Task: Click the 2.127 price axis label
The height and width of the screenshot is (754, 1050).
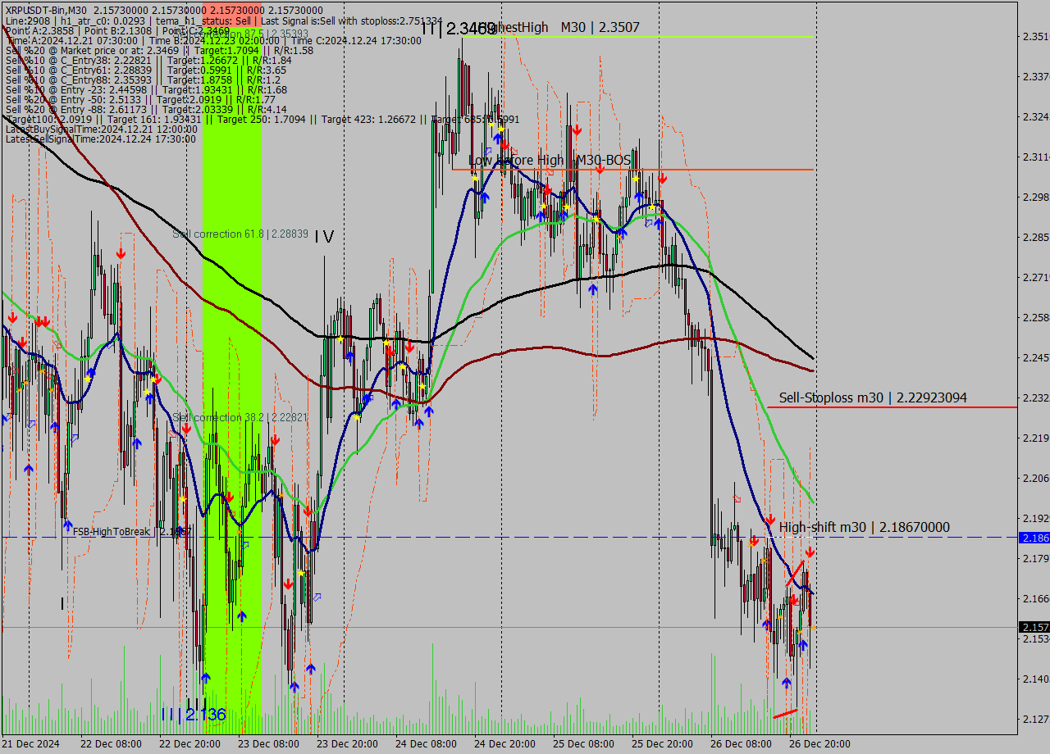Action: pyautogui.click(x=1035, y=719)
